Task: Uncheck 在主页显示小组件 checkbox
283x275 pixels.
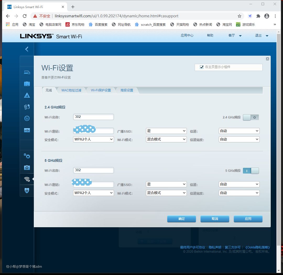Action: click(x=202, y=67)
